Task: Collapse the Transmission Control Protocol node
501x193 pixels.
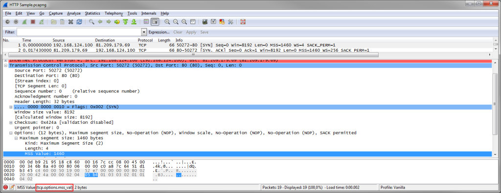Action: tap(6, 65)
